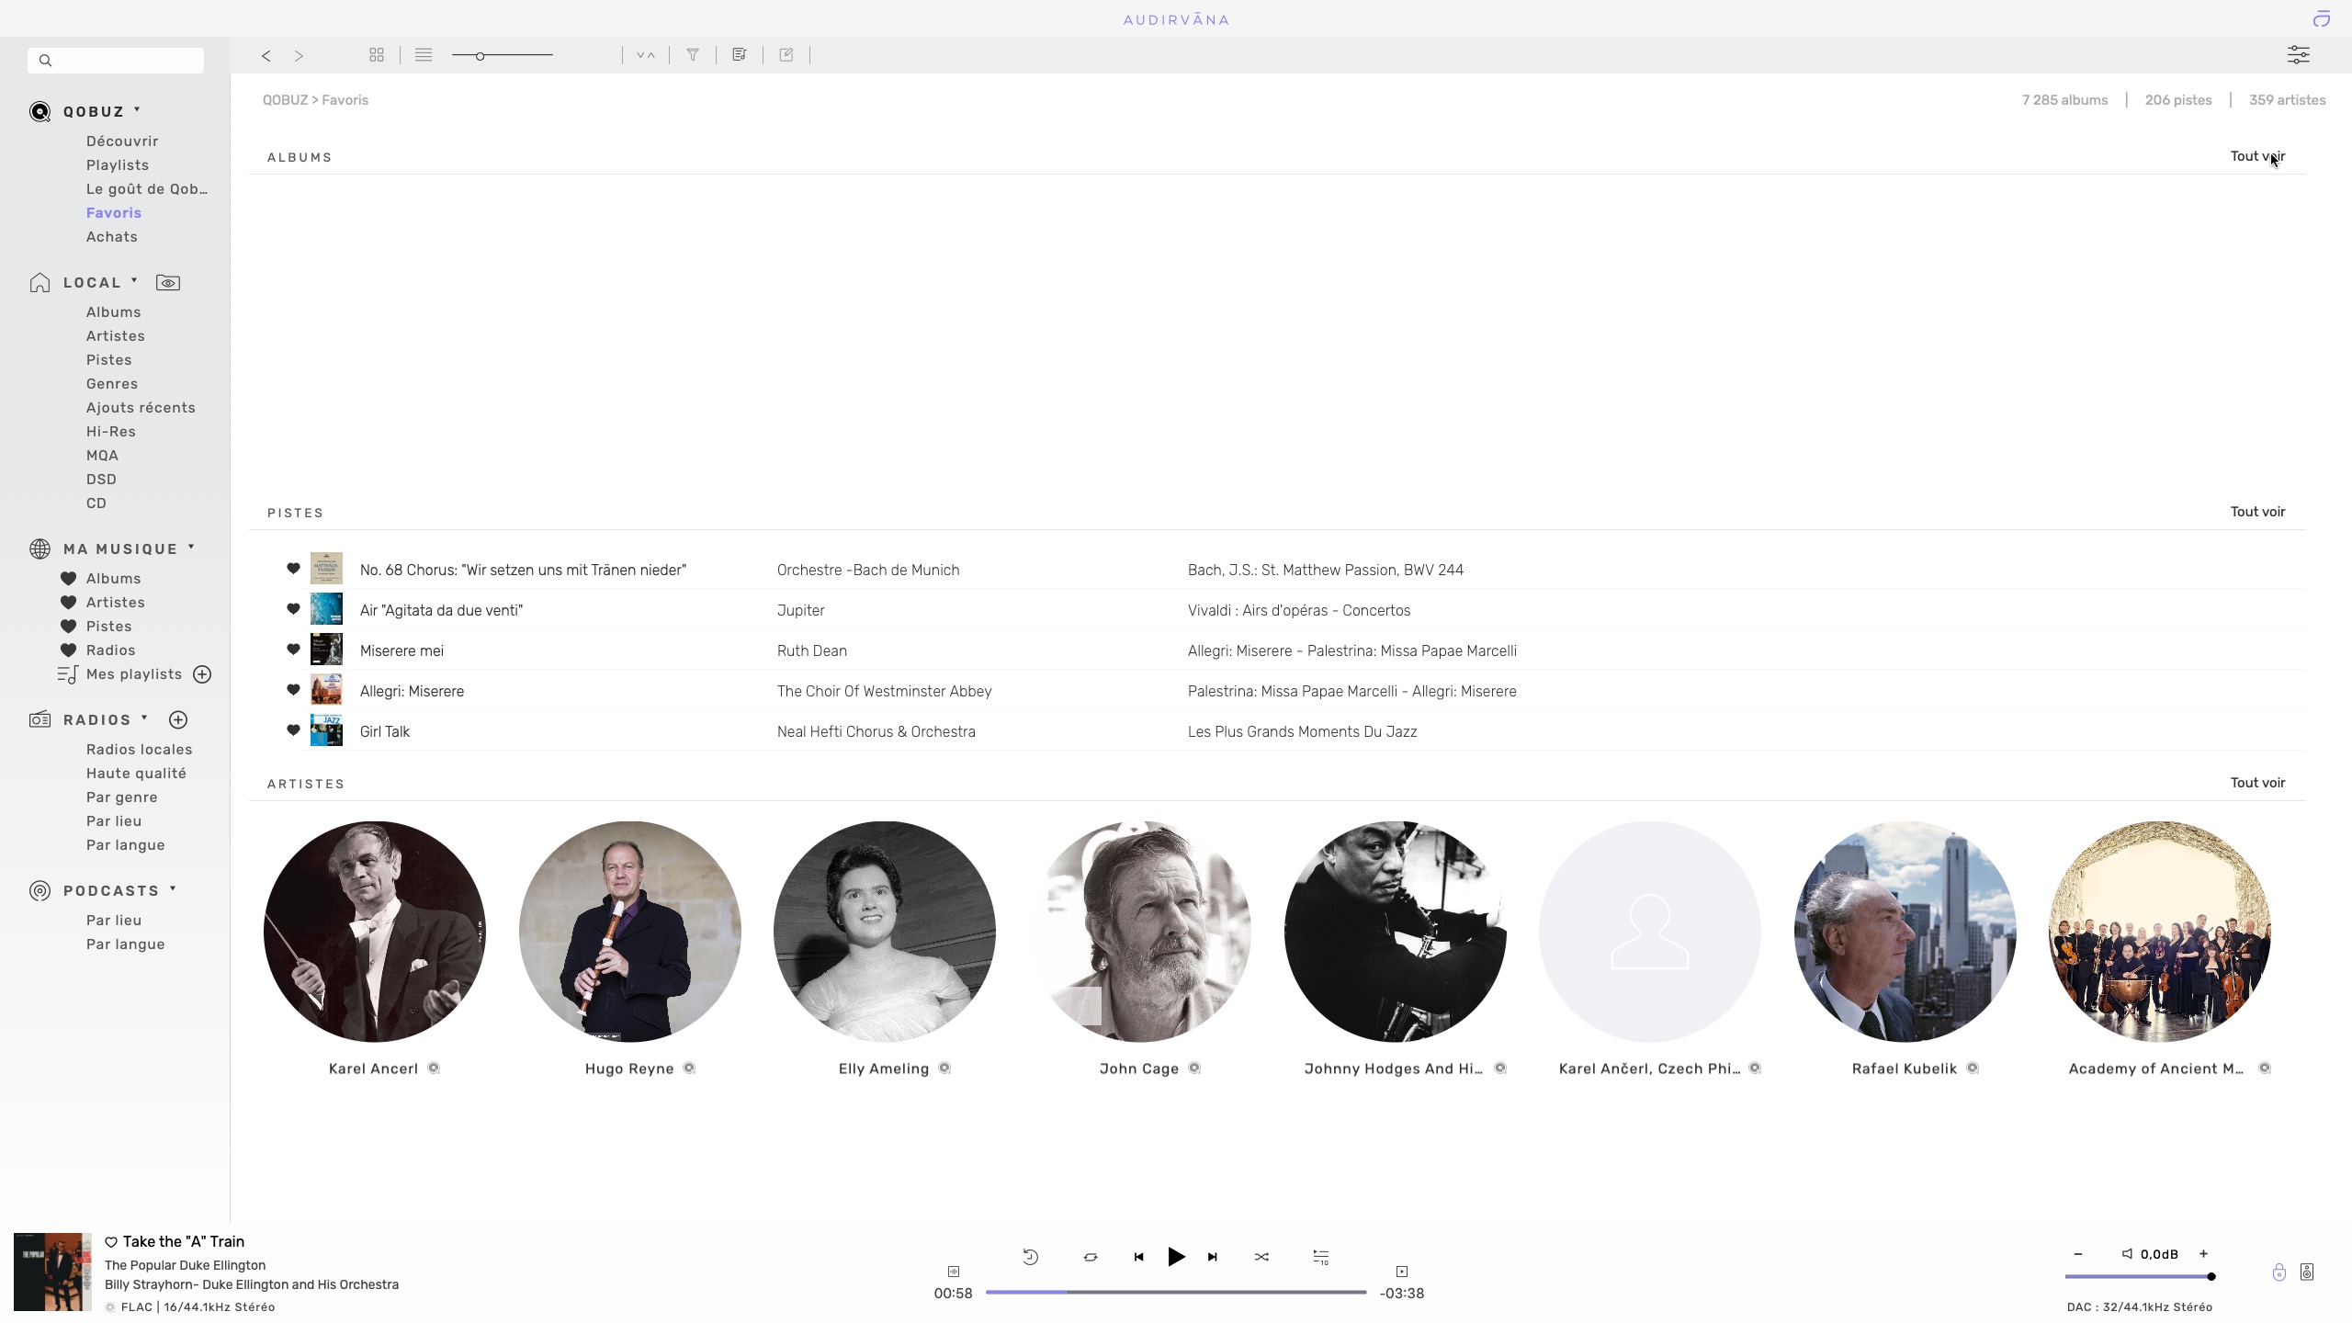Go forward with the right navigation arrow
This screenshot has width=2352, height=1323.
(299, 56)
